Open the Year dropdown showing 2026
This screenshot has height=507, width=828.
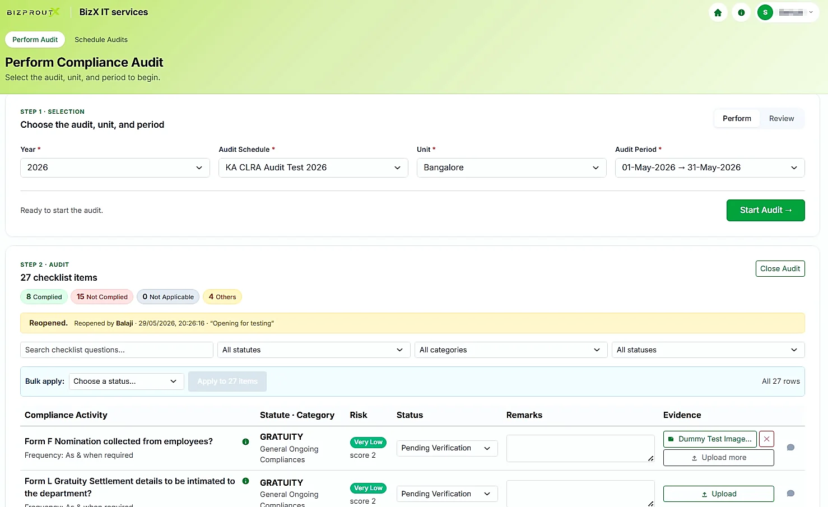pyautogui.click(x=115, y=168)
